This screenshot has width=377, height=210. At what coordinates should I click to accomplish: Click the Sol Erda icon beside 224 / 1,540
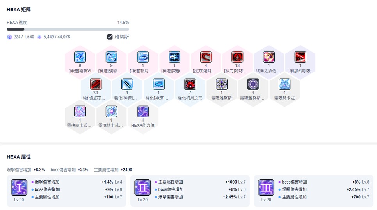tap(9, 37)
